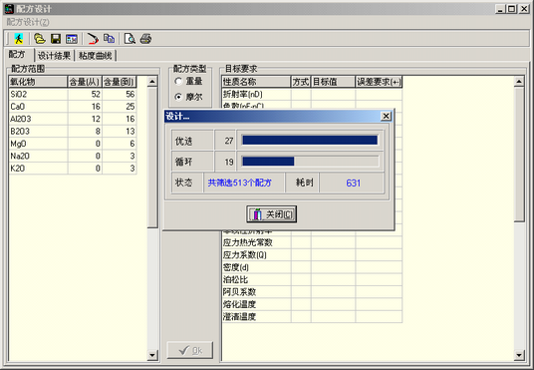Select the 澄清温度 property row
Image resolution: width=534 pixels, height=370 pixels.
coord(312,316)
